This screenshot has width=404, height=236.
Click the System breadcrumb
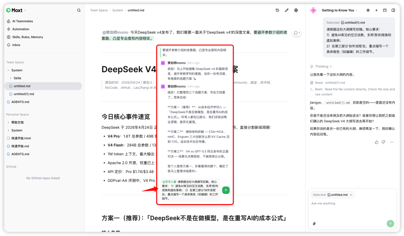pos(117,10)
